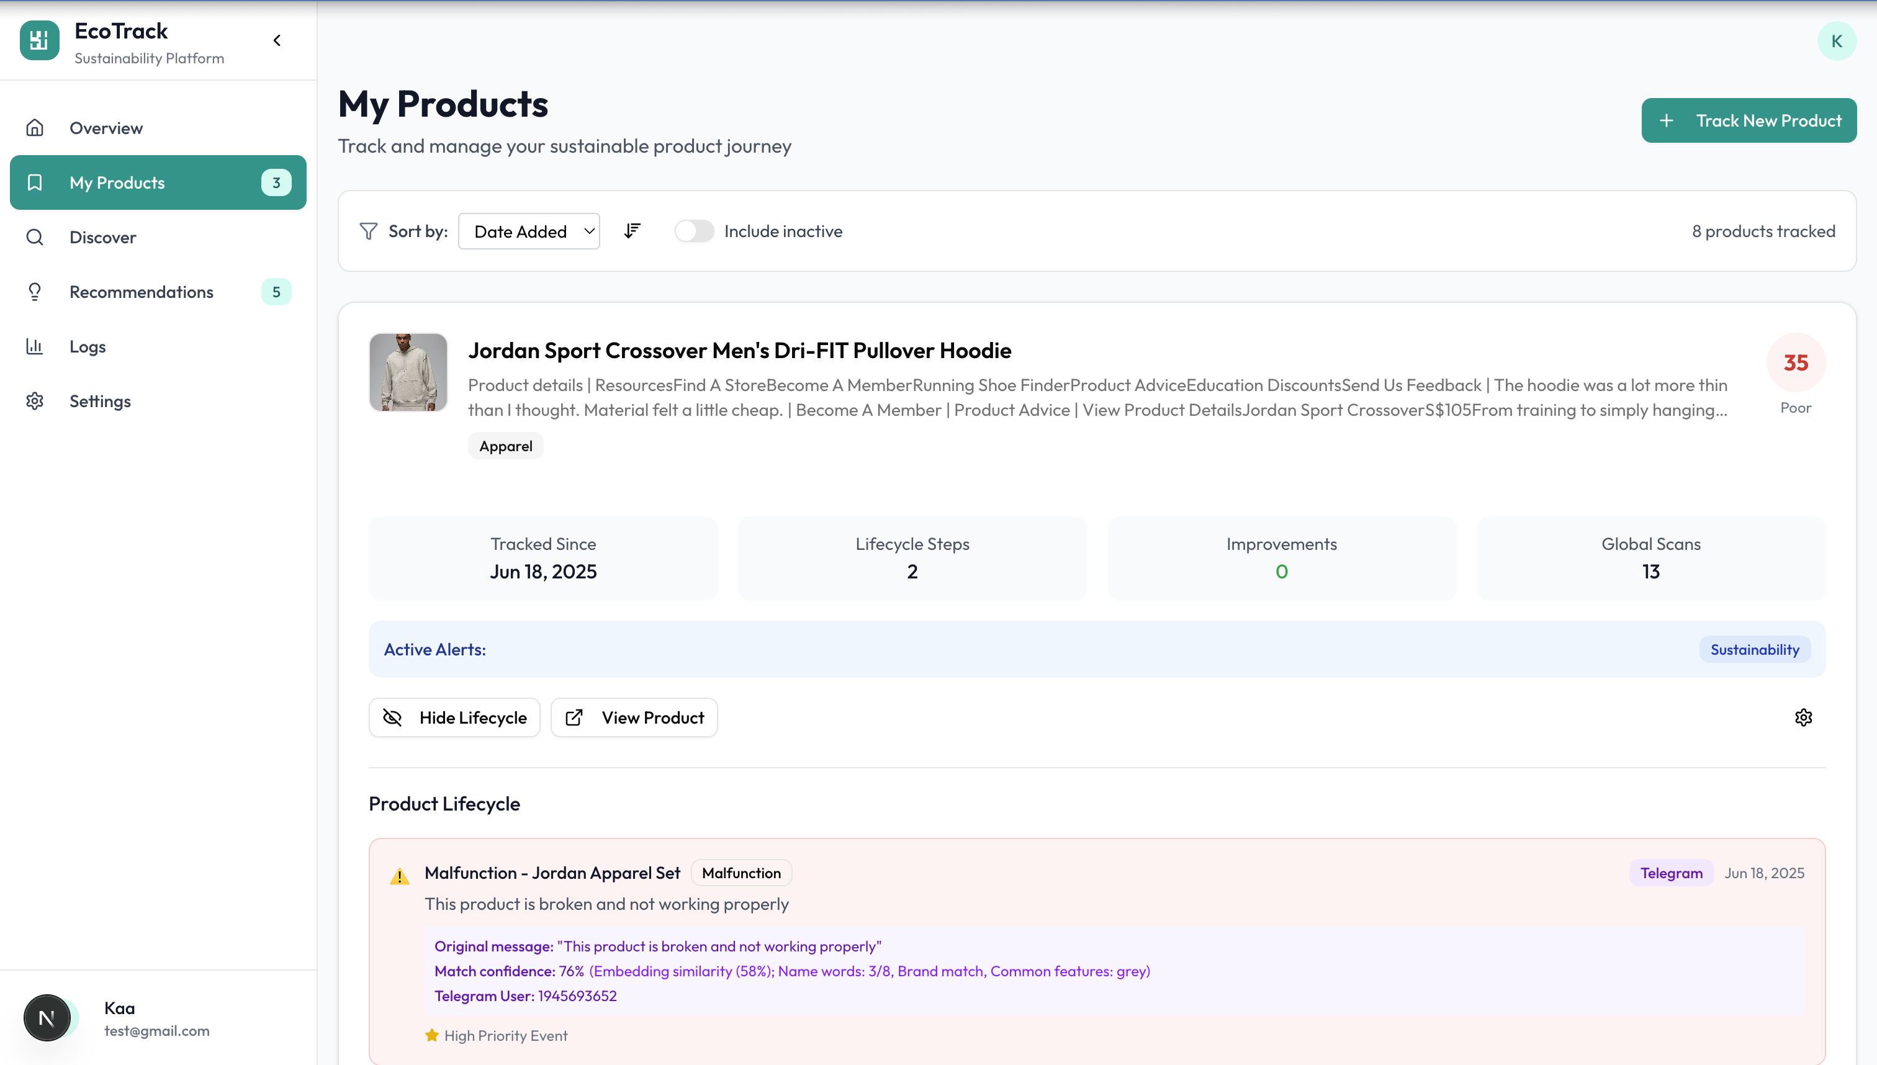Click the Settings gear in sidebar

[x=34, y=401]
